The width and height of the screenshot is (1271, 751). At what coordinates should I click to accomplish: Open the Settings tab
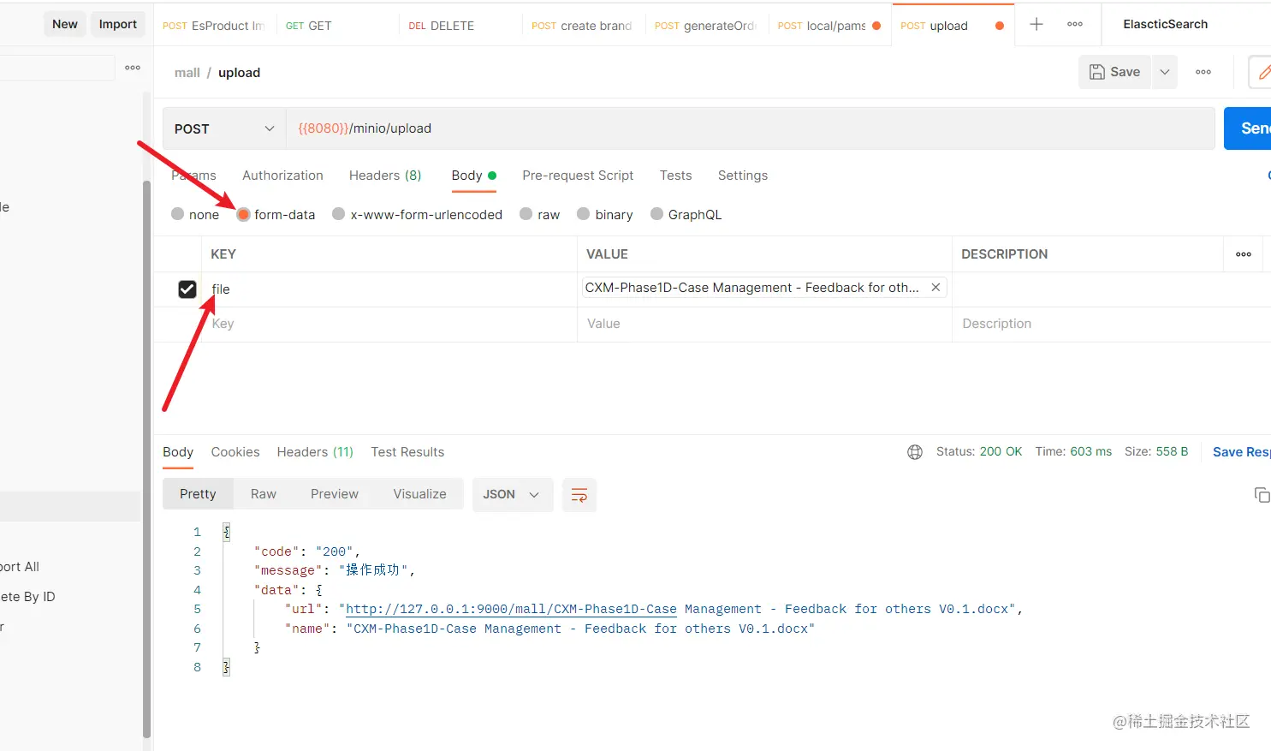743,176
